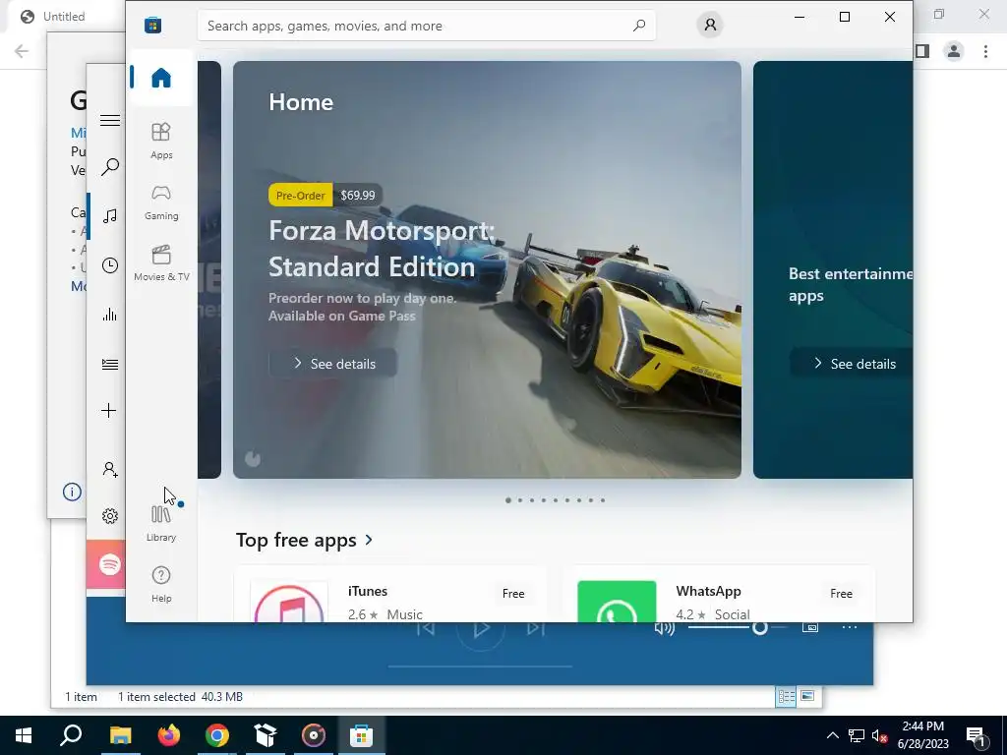Expand the Top free apps section

click(305, 540)
